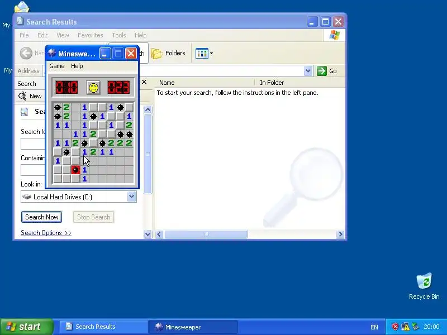Expand the Address bar dropdown arrow
This screenshot has width=447, height=335.
pyautogui.click(x=308, y=71)
